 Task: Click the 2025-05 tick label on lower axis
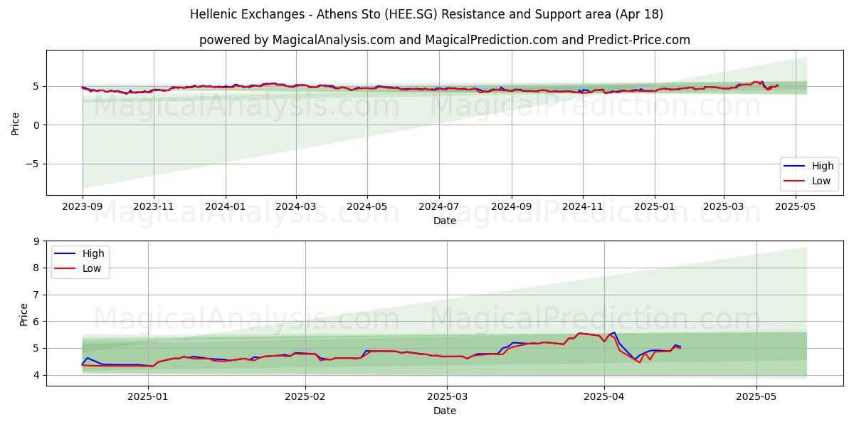click(757, 398)
